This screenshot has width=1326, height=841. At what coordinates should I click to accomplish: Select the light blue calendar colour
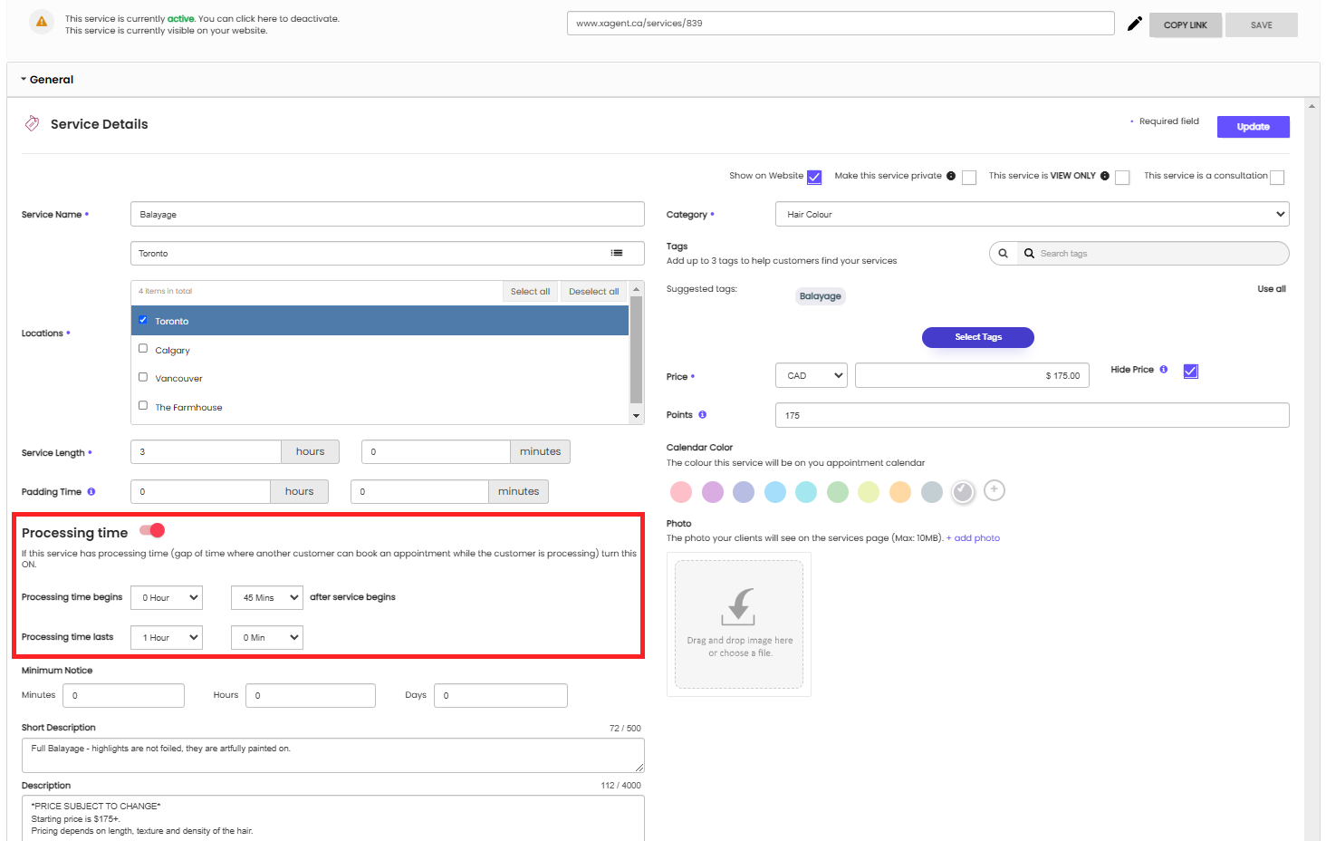point(775,492)
